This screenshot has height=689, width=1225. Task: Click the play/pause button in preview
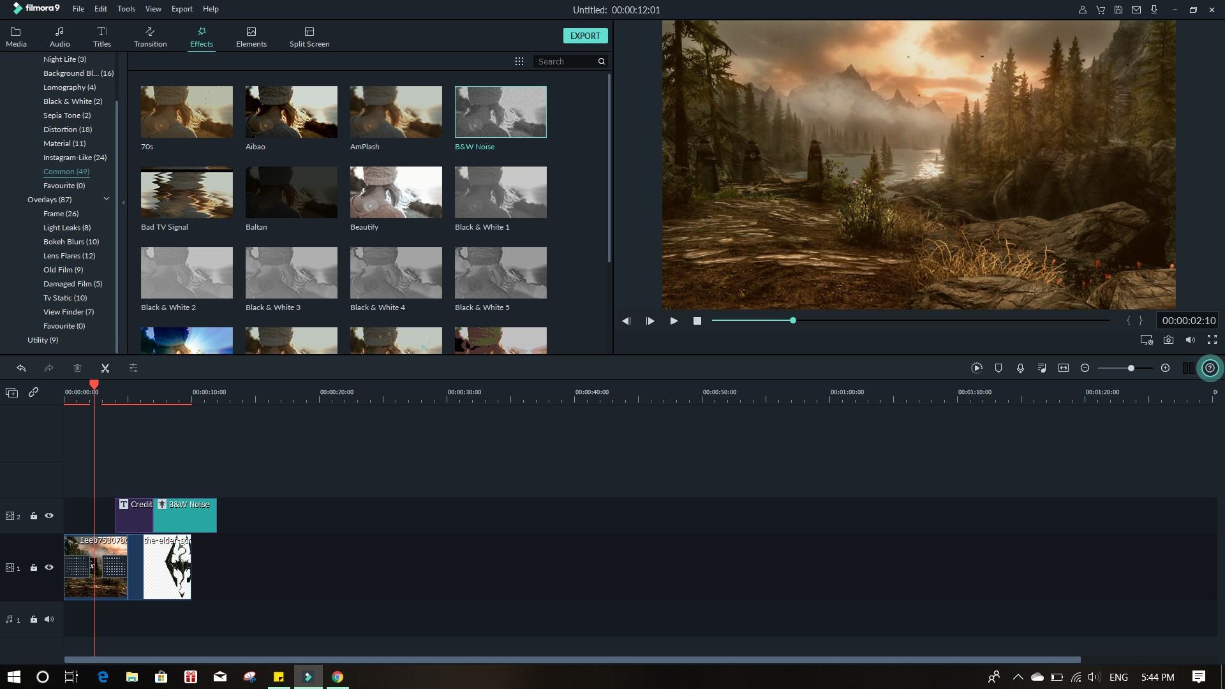point(674,320)
